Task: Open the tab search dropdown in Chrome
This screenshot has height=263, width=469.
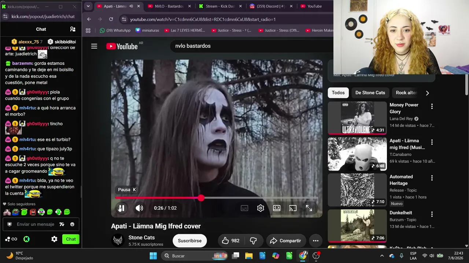Action: point(88,6)
